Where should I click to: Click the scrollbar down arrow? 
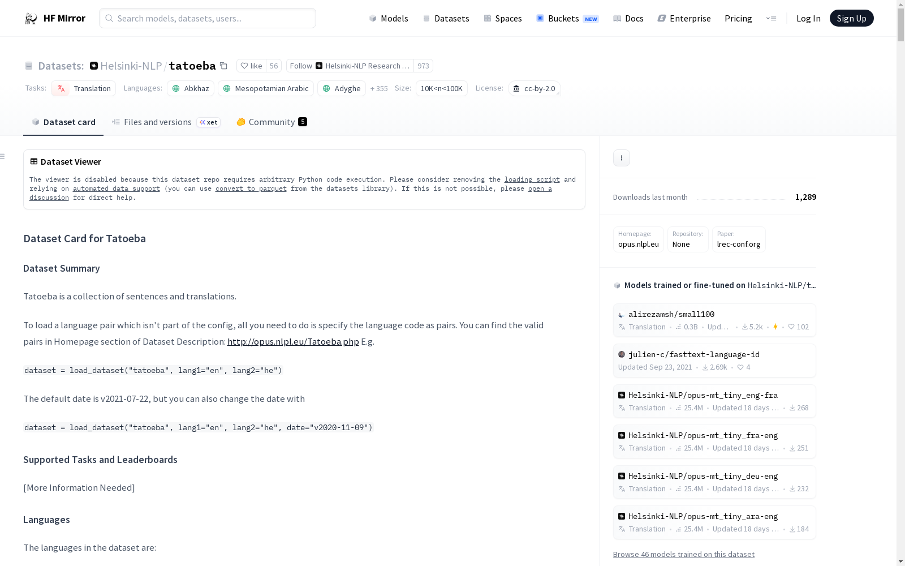click(x=900, y=561)
